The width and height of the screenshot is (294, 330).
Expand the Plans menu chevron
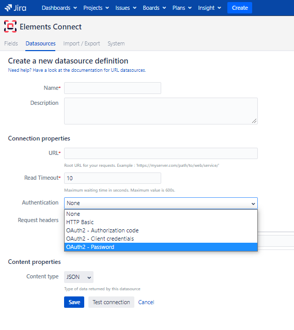pos(190,8)
